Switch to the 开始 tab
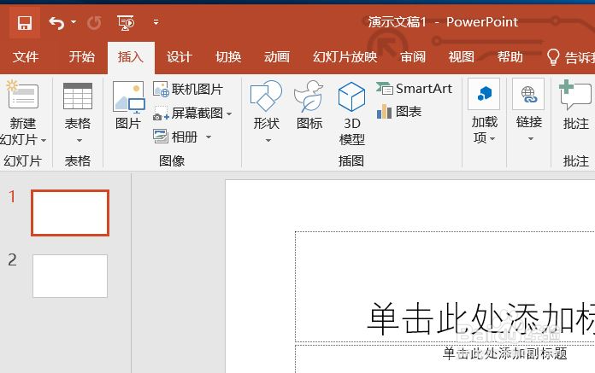595x373 pixels. click(x=81, y=57)
